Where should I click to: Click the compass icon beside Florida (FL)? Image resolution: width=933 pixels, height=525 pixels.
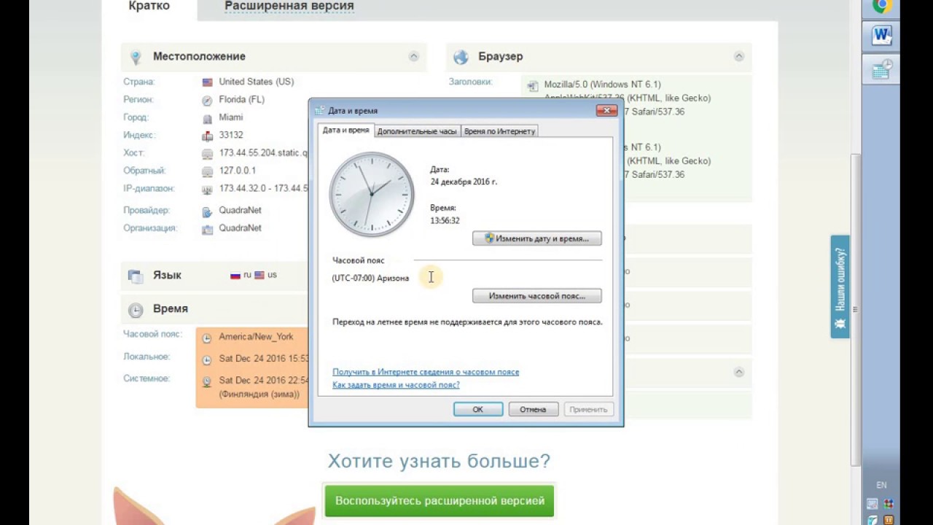[x=207, y=100]
